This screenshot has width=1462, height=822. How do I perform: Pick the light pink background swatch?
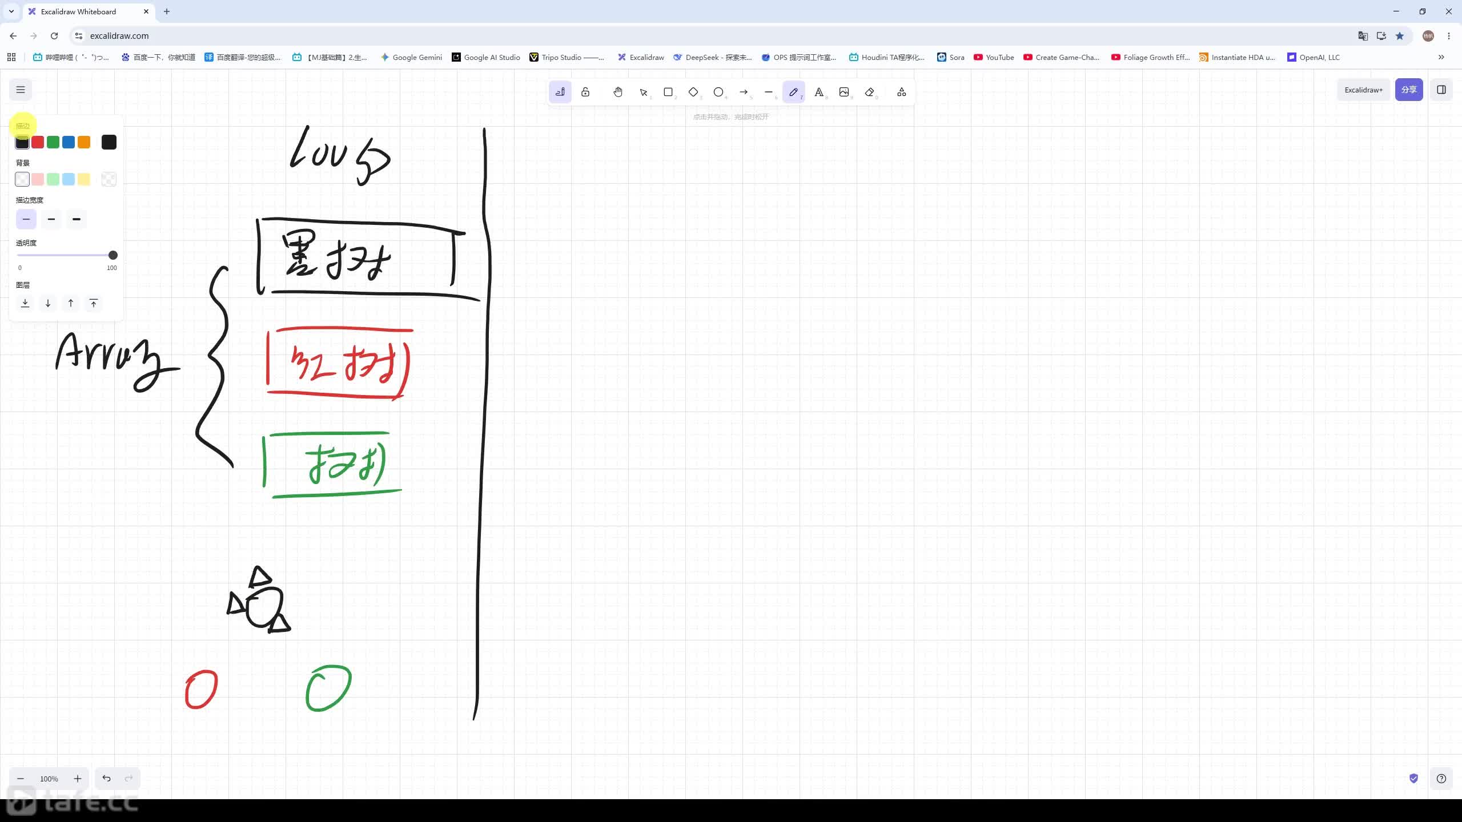pos(38,179)
